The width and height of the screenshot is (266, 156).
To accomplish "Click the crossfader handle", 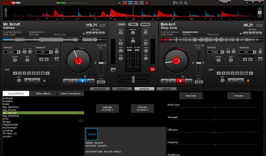I will [133, 79].
